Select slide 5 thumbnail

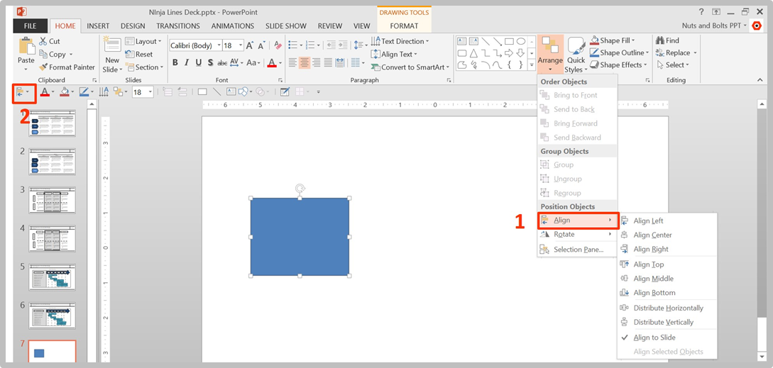point(53,277)
